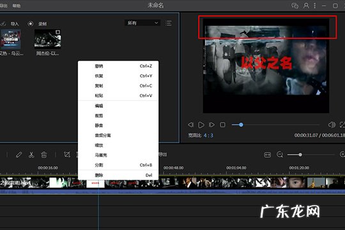Click the 录制 record button

pyautogui.click(x=42, y=24)
